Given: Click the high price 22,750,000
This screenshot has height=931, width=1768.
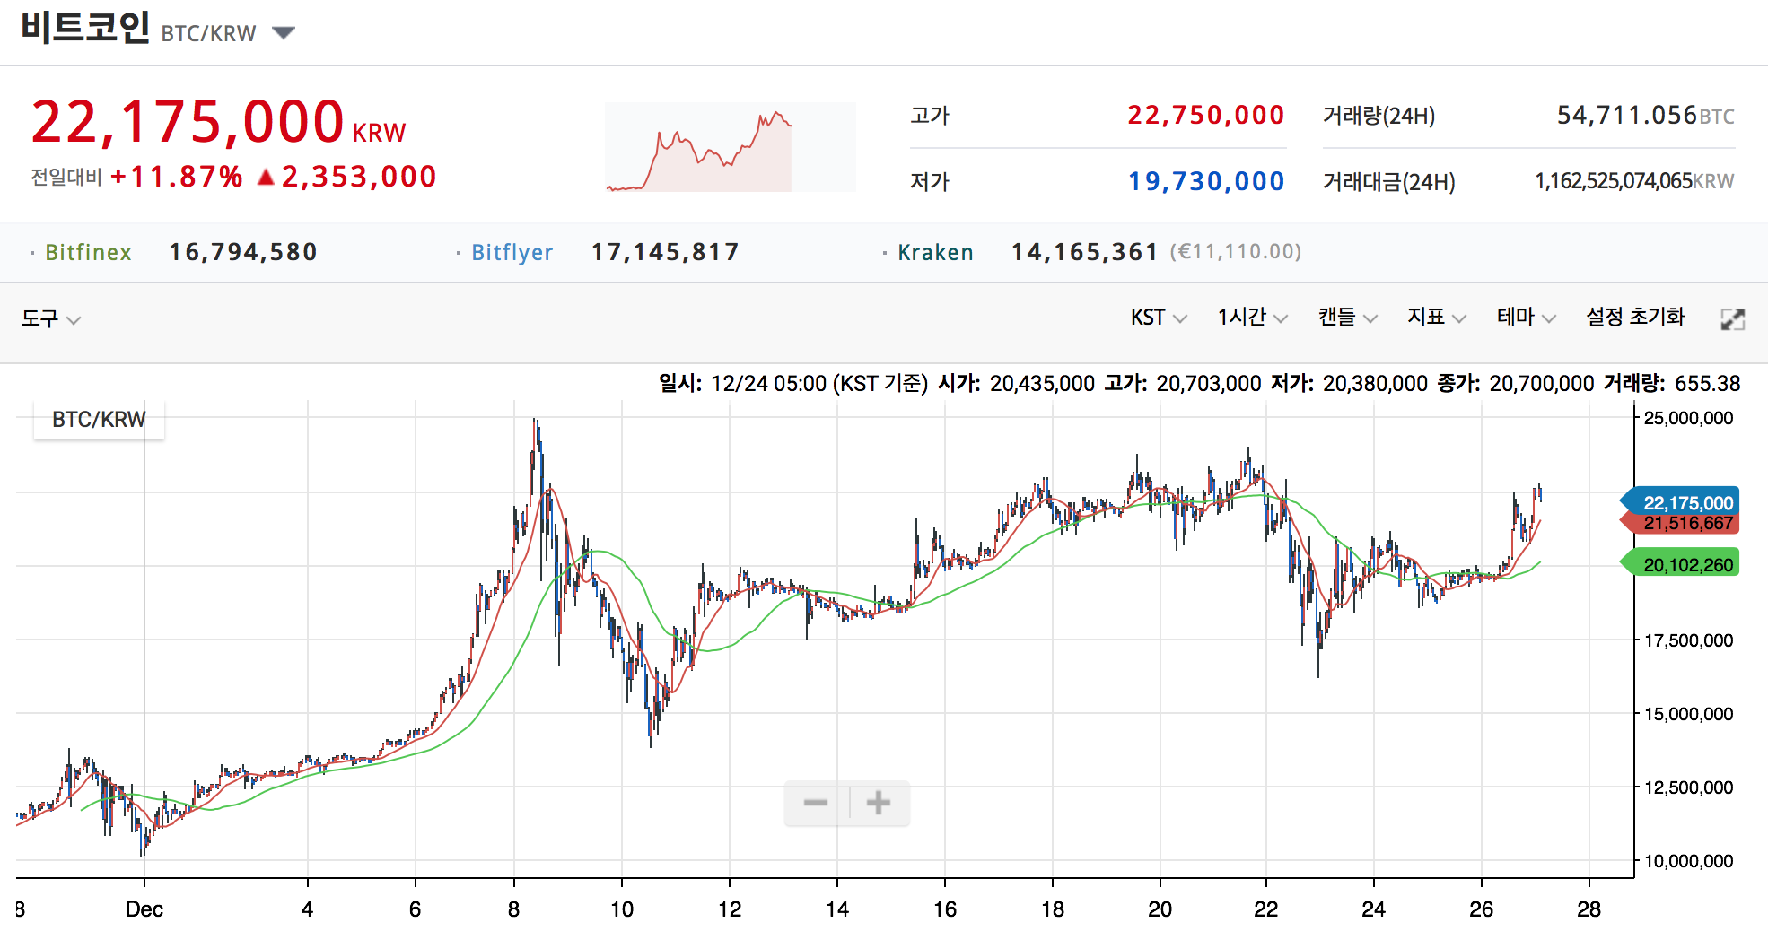Looking at the screenshot, I should tap(1206, 116).
